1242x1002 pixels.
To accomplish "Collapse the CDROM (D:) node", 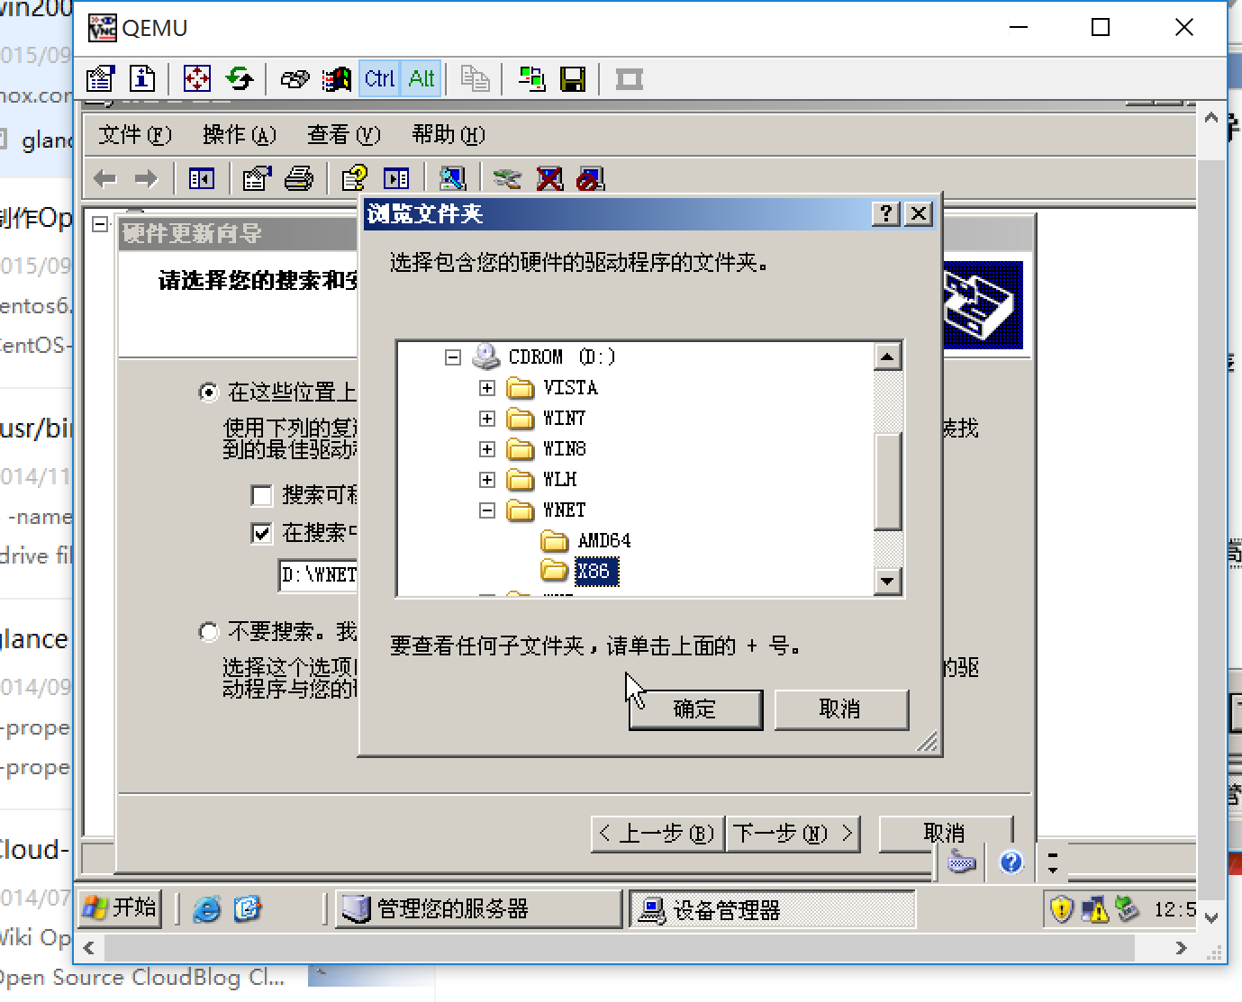I will tap(453, 357).
